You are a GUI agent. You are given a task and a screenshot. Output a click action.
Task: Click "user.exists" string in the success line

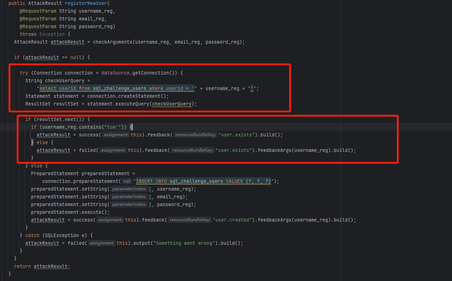237,135
